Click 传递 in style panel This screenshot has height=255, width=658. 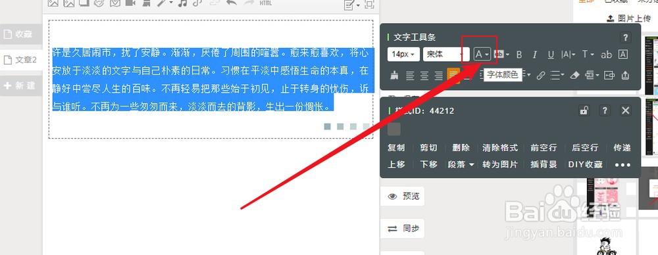coord(622,148)
